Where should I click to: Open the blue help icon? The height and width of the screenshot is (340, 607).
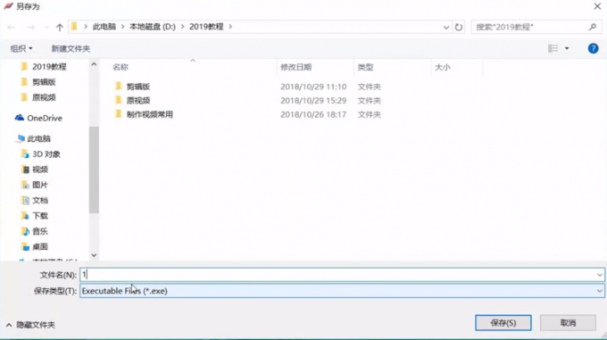(593, 48)
